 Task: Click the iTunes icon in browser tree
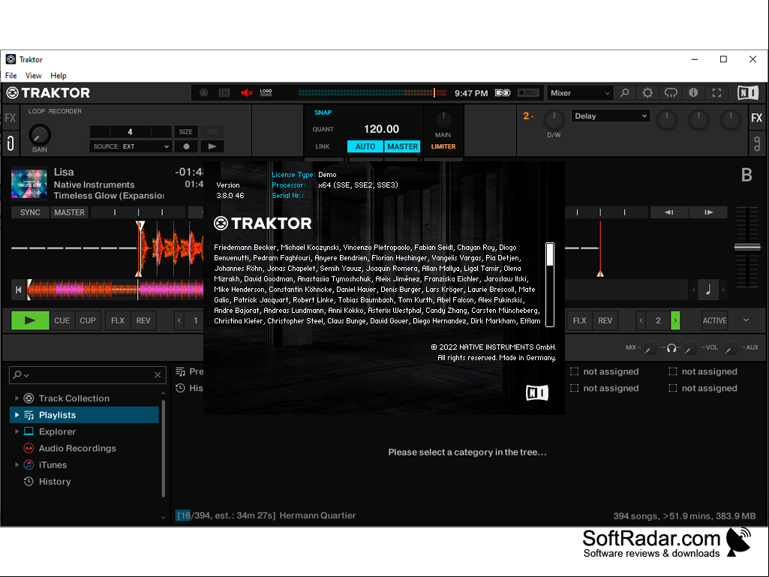pos(29,464)
